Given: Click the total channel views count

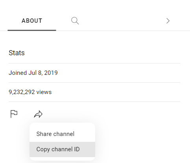Looking at the screenshot, I should pos(30,92).
